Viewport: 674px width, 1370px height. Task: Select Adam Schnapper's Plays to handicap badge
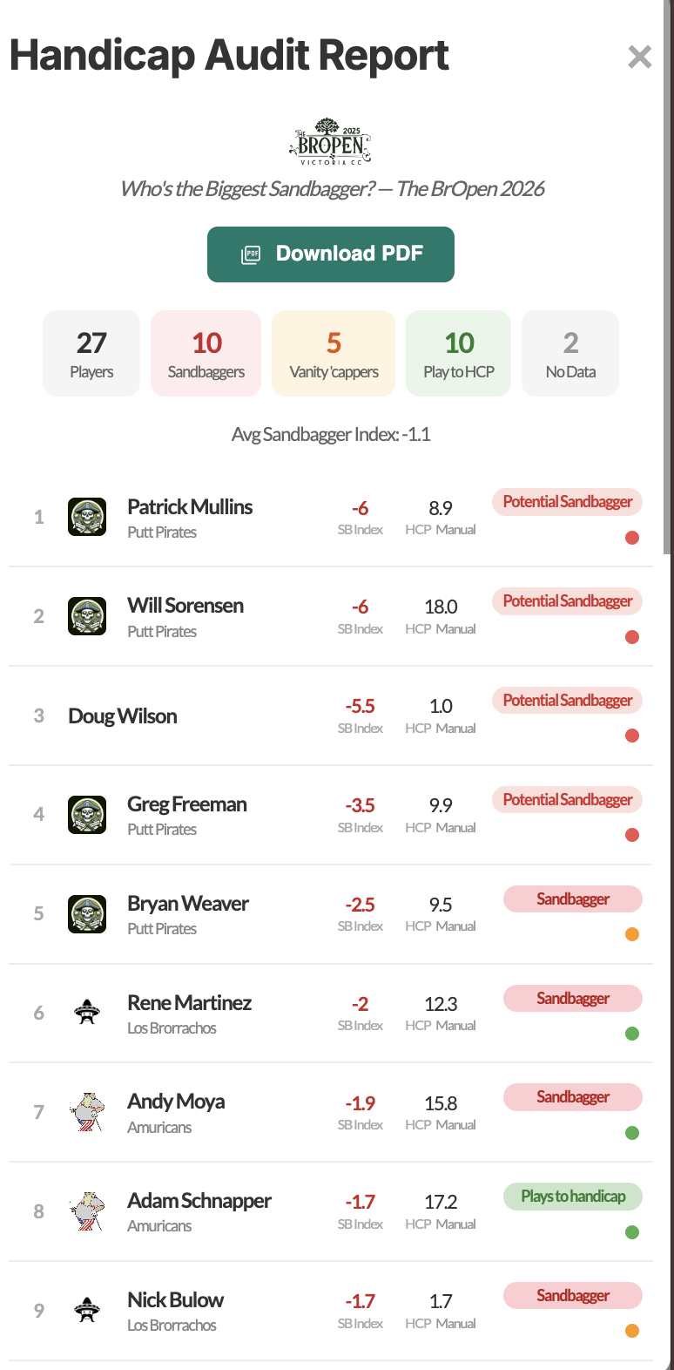click(x=572, y=1196)
